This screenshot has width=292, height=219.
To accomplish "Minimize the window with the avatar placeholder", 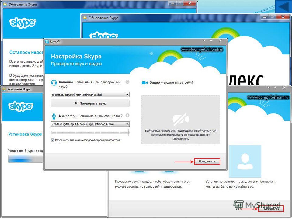I will (x=269, y=88).
